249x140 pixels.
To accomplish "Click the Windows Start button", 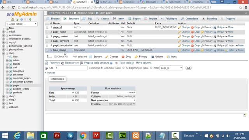I will (5, 136).
